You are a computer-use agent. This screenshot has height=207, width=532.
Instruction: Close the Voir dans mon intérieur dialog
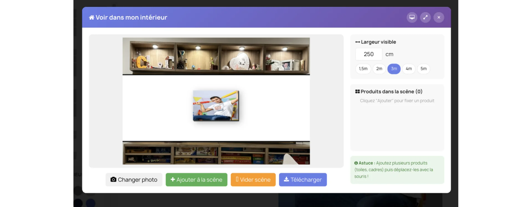[x=439, y=17]
